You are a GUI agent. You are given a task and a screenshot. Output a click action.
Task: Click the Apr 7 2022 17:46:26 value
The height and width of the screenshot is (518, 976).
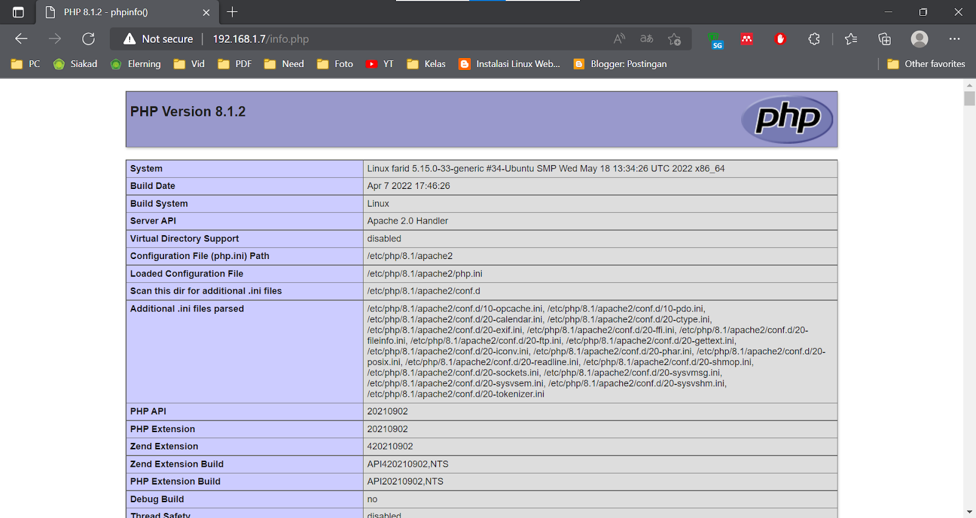pos(409,186)
